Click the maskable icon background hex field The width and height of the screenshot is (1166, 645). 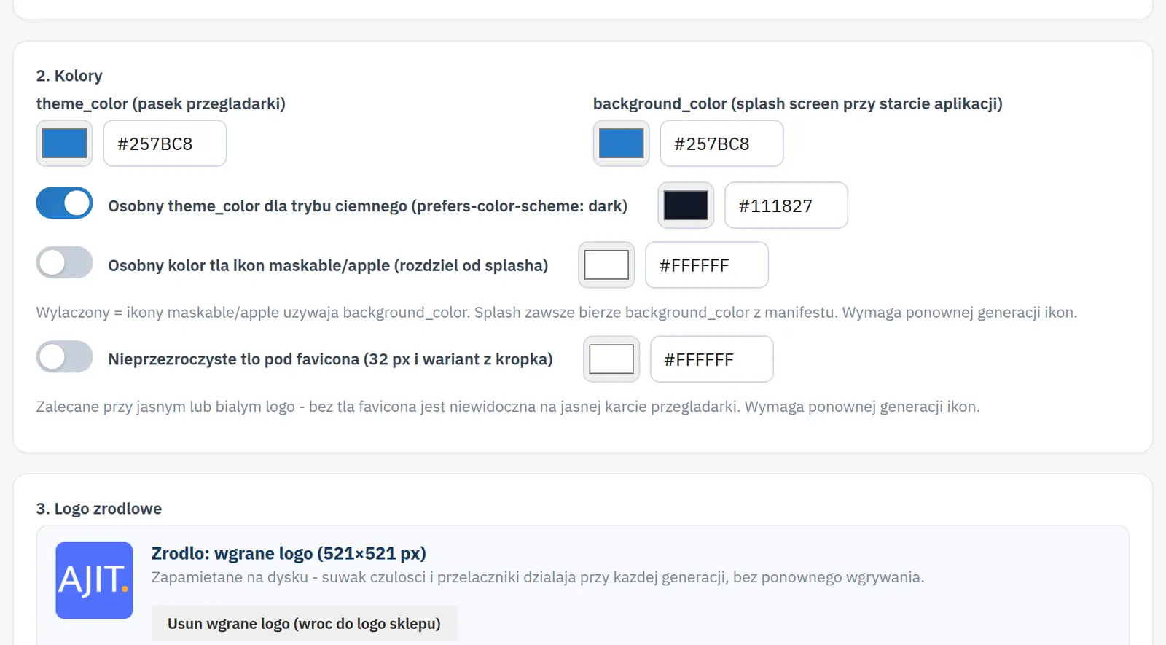point(707,265)
